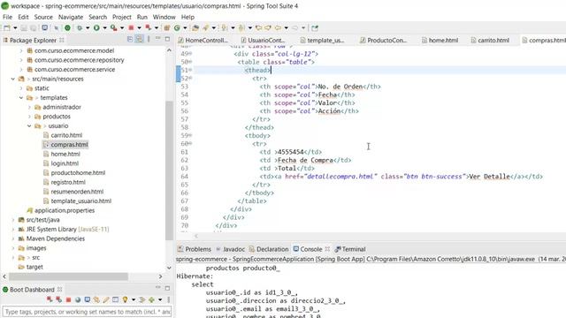Click the Back navigation arrow in toolbar
The height and width of the screenshot is (318, 566).
(x=278, y=27)
